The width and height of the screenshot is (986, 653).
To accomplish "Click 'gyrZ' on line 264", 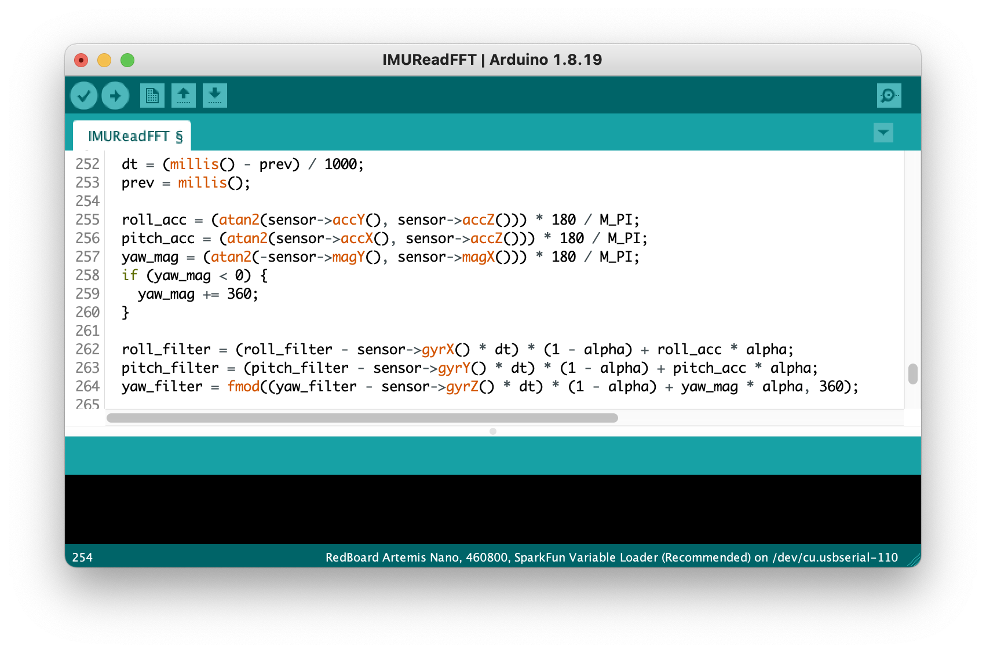I will [x=462, y=387].
